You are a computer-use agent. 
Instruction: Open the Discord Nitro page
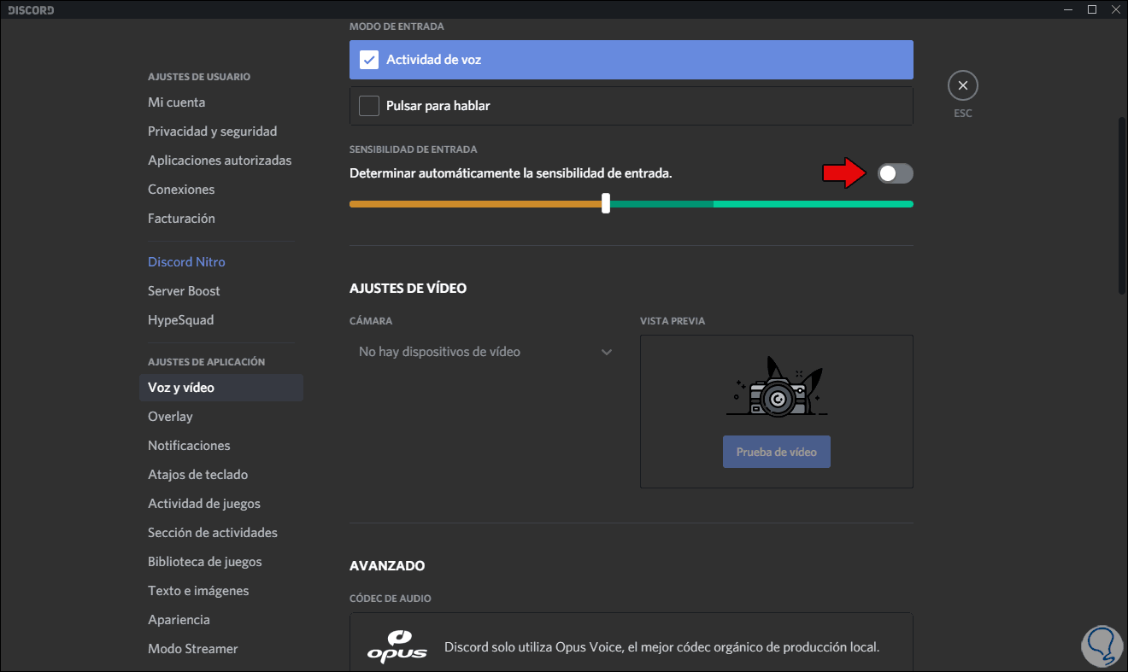tap(186, 261)
